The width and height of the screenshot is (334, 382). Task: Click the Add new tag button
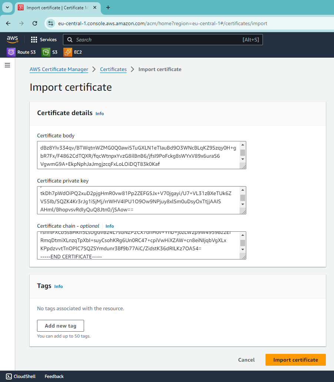pos(60,326)
